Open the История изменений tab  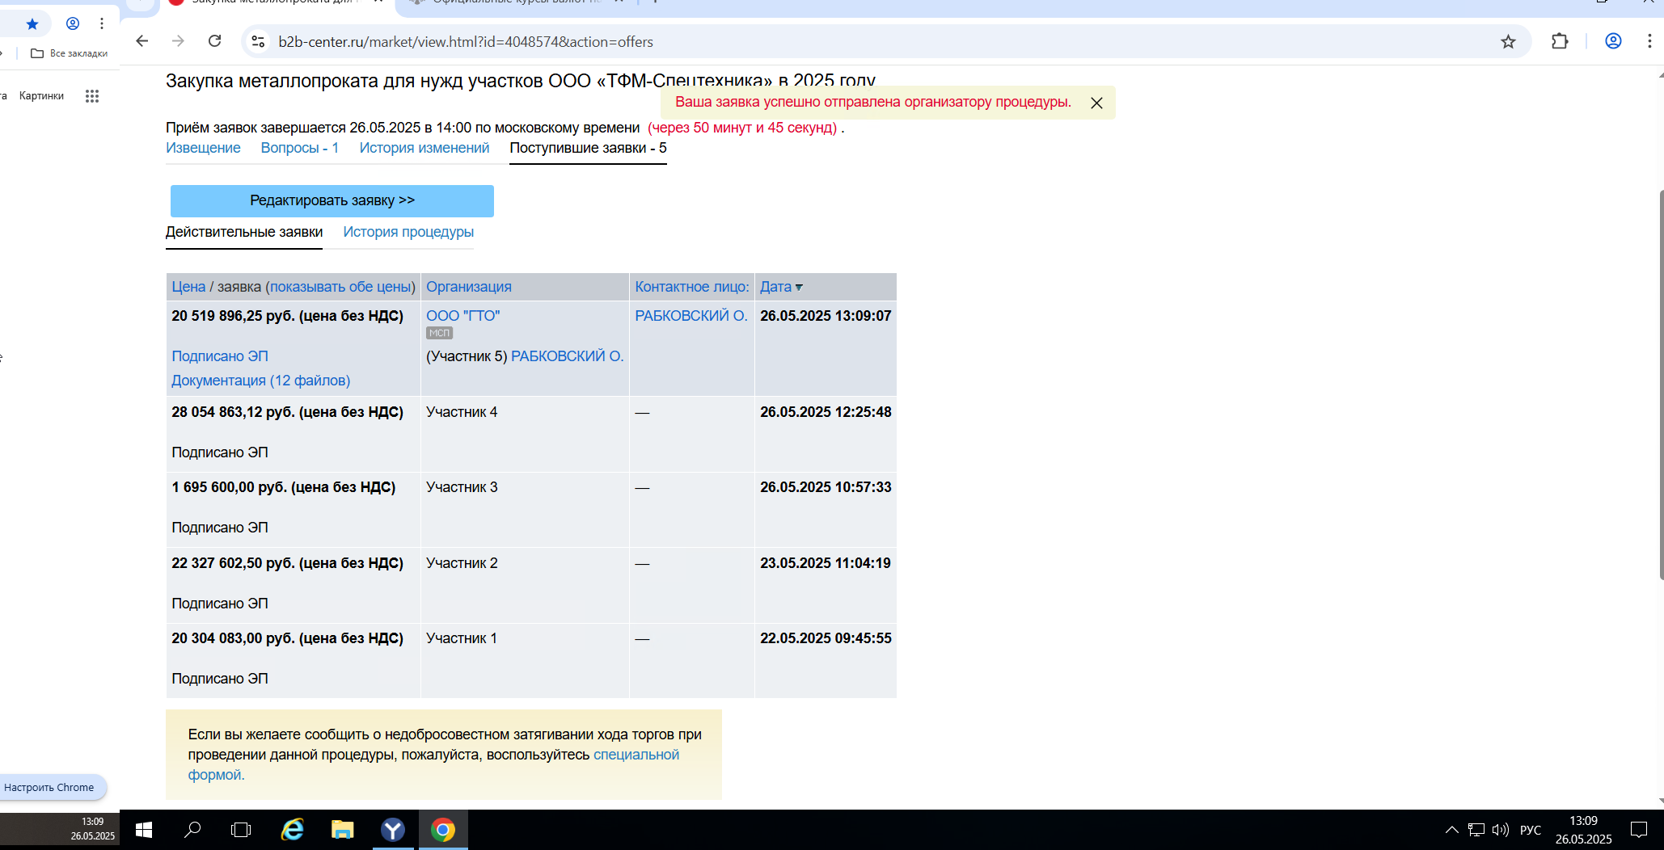(x=424, y=148)
